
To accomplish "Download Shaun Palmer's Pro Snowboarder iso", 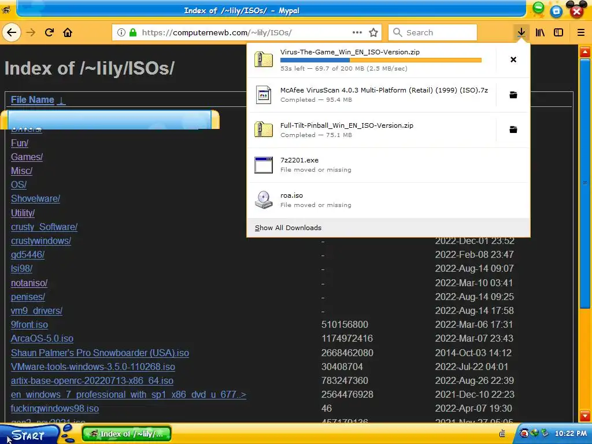I will click(100, 353).
